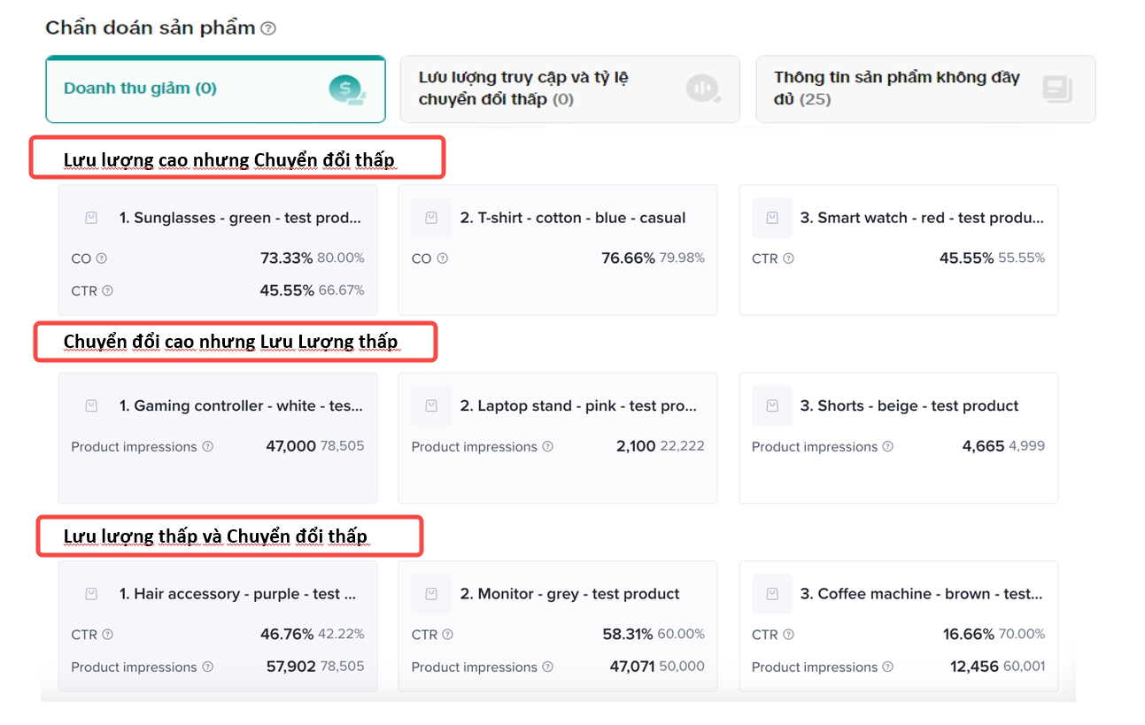Click CTR info icon on Coffee machine card
The width and height of the screenshot is (1145, 725).
788,635
